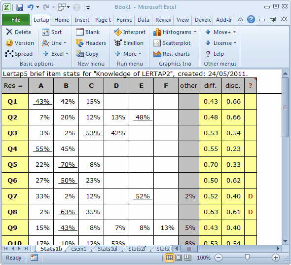Click the Blank option in New menu
This screenshot has width=291, height=265.
[x=88, y=32]
